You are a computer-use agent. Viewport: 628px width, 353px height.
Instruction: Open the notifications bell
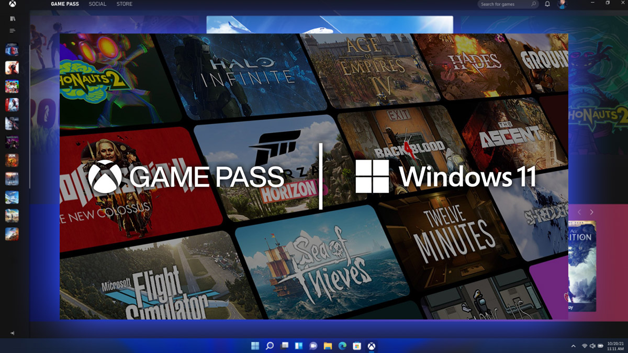pyautogui.click(x=547, y=4)
